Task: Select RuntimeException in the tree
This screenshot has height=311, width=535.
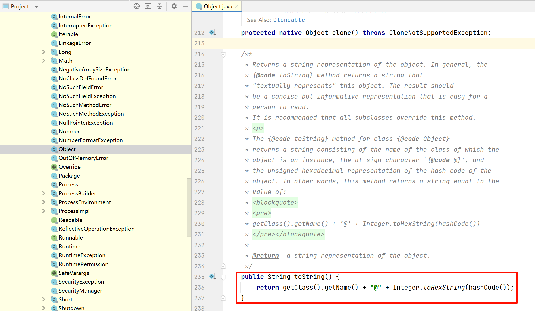Action: click(x=82, y=255)
